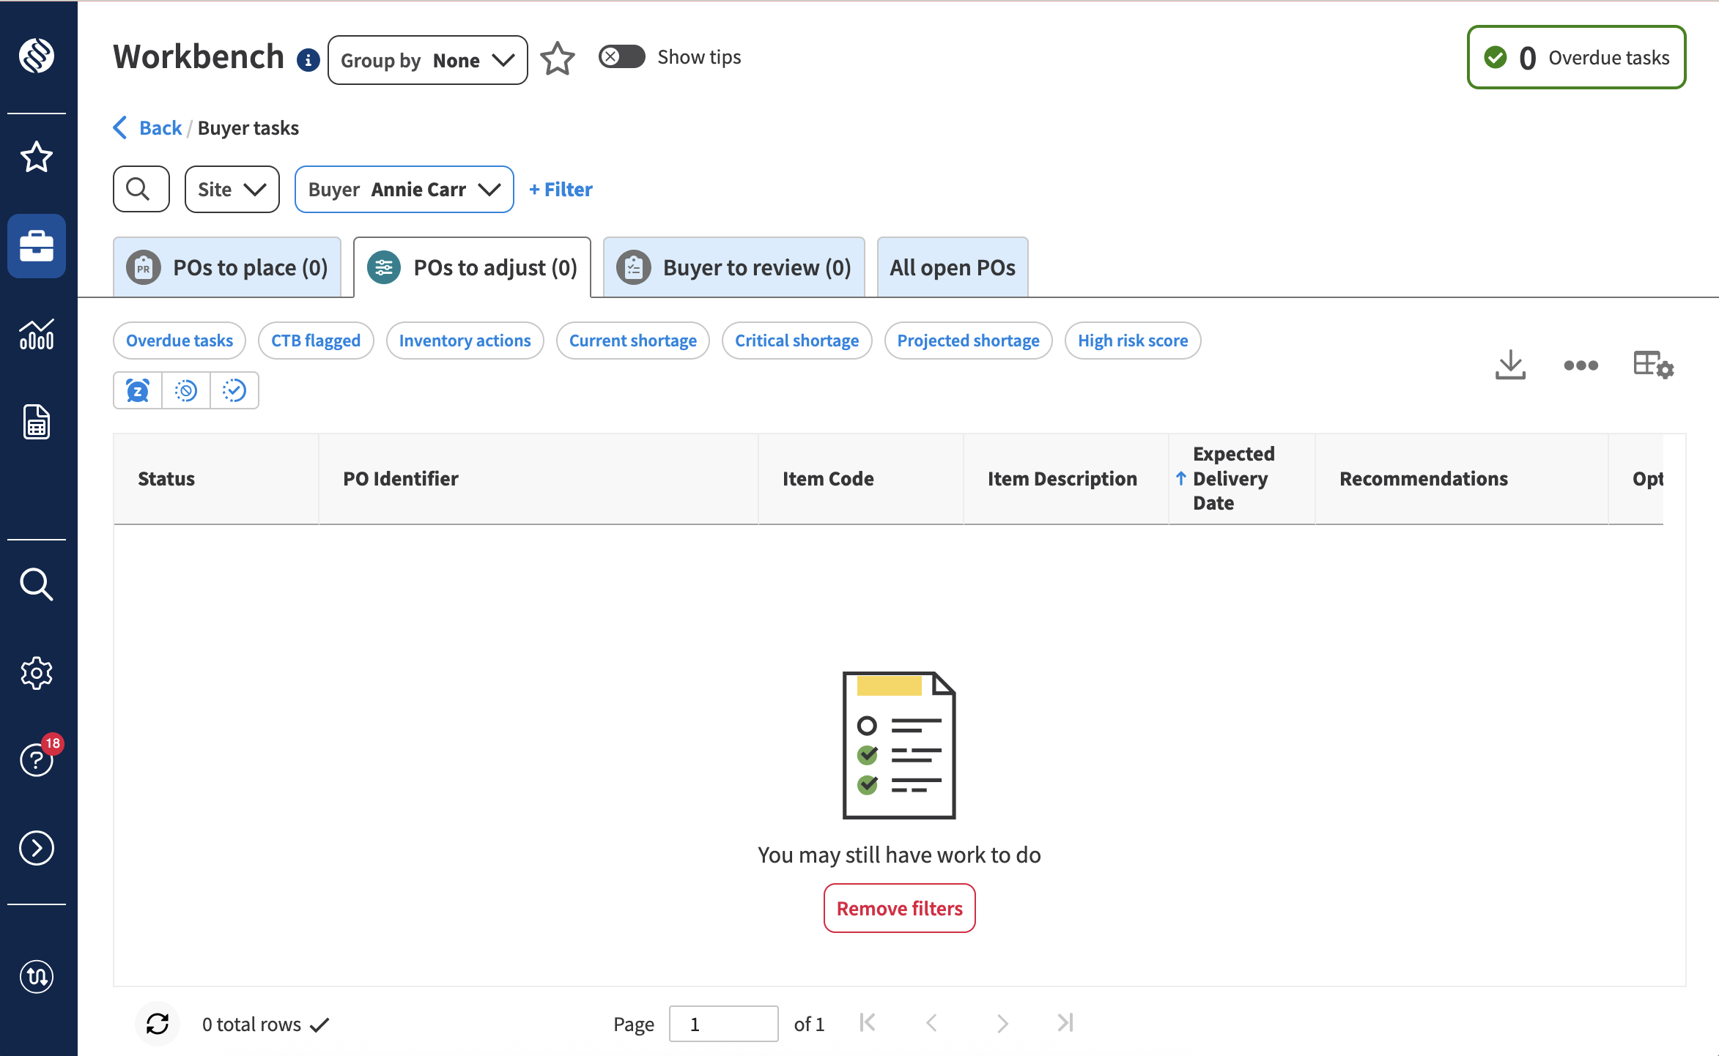The height and width of the screenshot is (1056, 1719).
Task: Go to last page arrow
Action: 1065,1023
